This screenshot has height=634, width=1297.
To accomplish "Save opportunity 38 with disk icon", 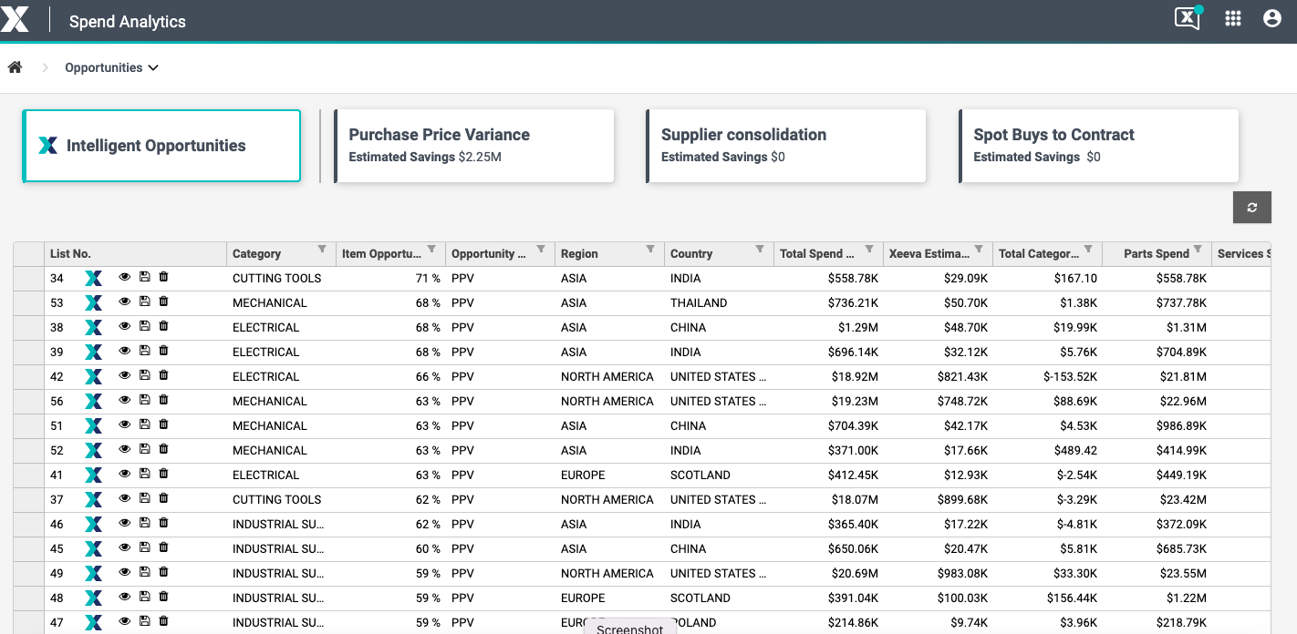I will pyautogui.click(x=144, y=326).
